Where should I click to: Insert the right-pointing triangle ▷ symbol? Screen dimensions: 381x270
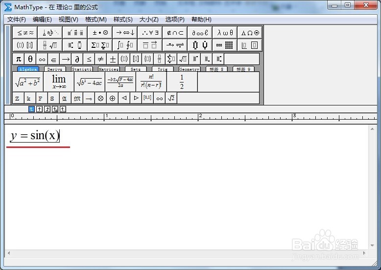[x=136, y=98]
